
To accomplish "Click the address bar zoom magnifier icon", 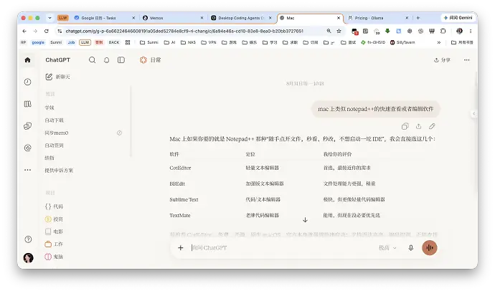I will [329, 31].
